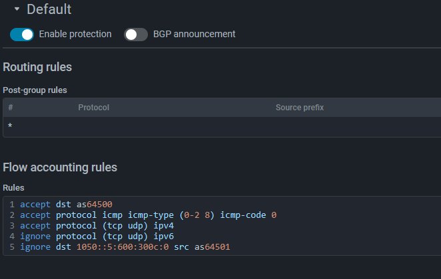Screen dimensions: 441x279
Task: Click rule line accepting dst as64500
Action: 61,205
